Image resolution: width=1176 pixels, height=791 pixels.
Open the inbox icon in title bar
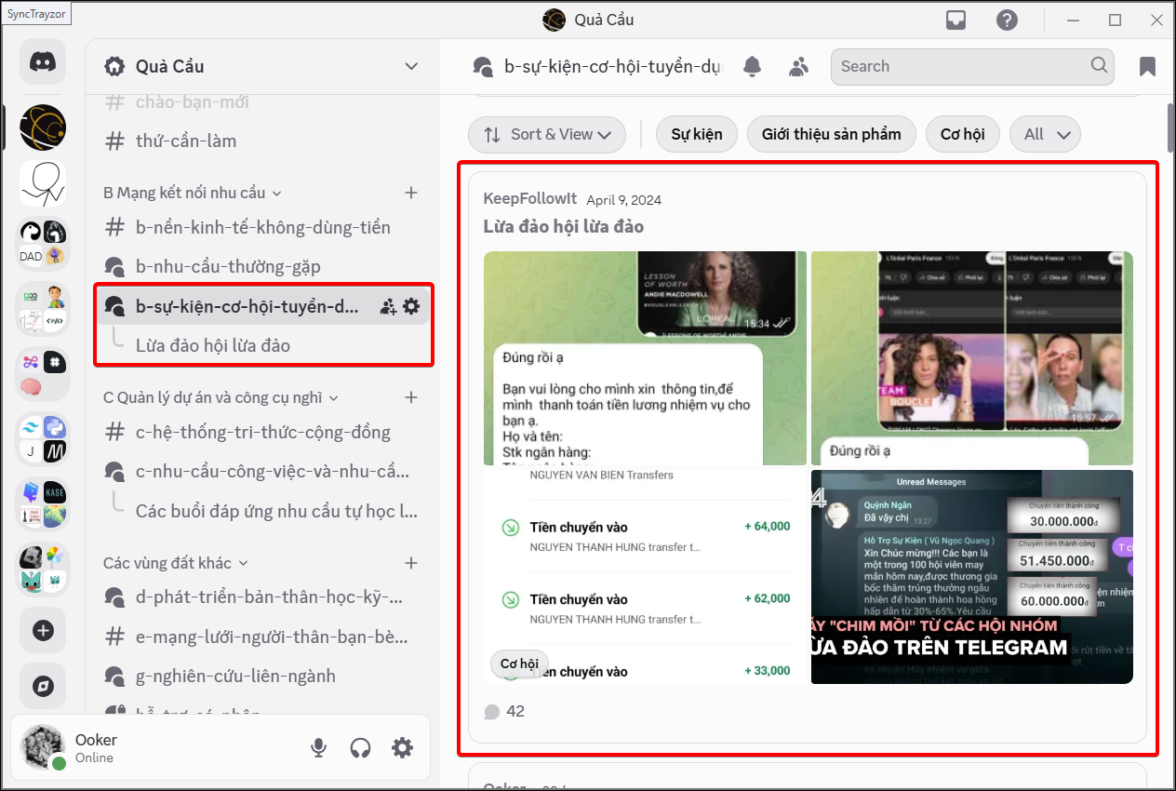click(x=955, y=20)
